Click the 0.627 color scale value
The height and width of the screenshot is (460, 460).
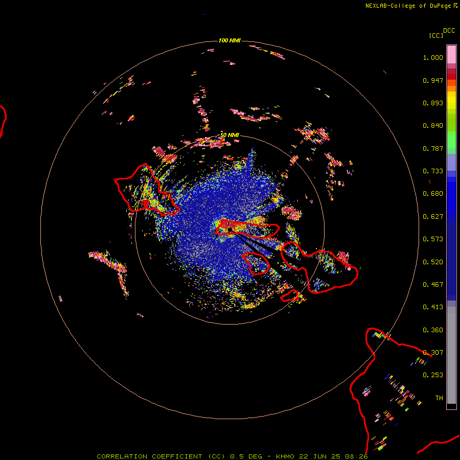pos(433,217)
